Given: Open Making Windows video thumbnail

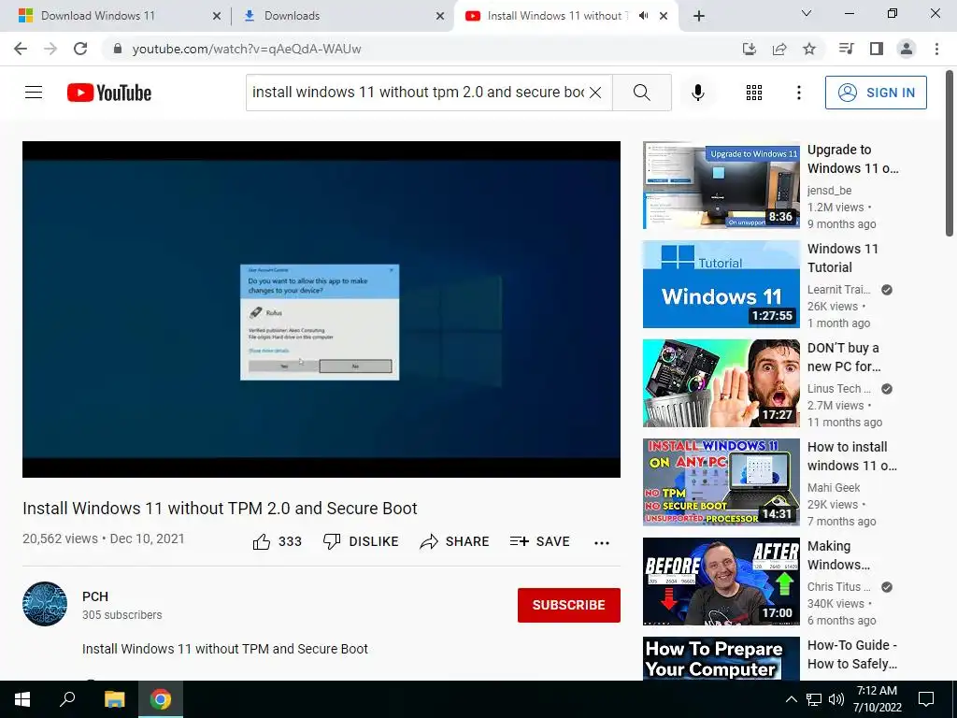Looking at the screenshot, I should tap(721, 582).
